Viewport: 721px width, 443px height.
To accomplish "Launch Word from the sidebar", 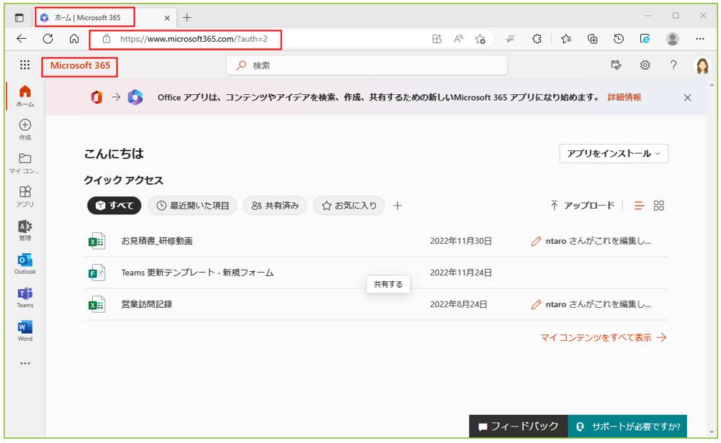I will (x=24, y=331).
